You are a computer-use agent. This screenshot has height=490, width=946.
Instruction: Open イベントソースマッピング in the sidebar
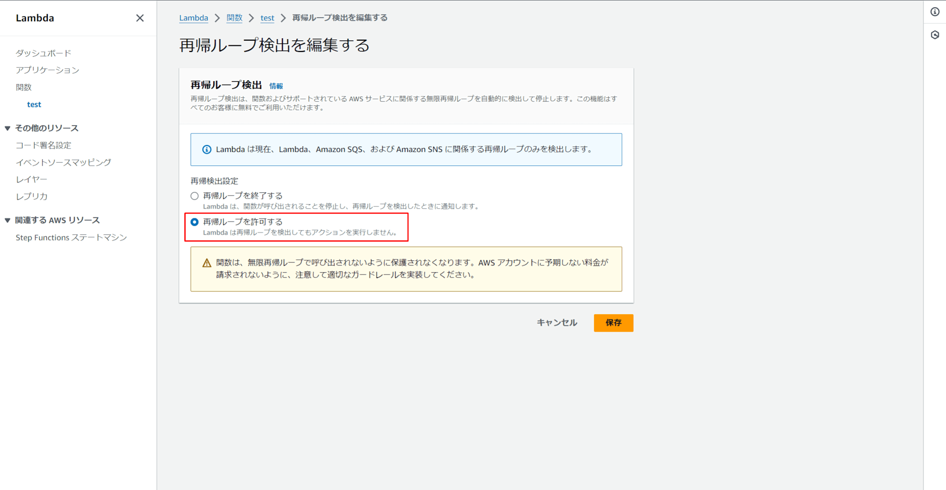(x=63, y=162)
